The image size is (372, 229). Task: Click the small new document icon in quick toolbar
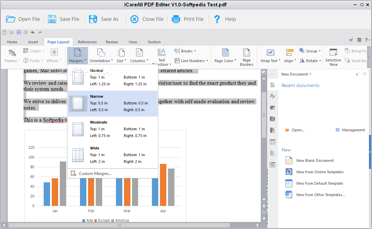pyautogui.click(x=4, y=32)
